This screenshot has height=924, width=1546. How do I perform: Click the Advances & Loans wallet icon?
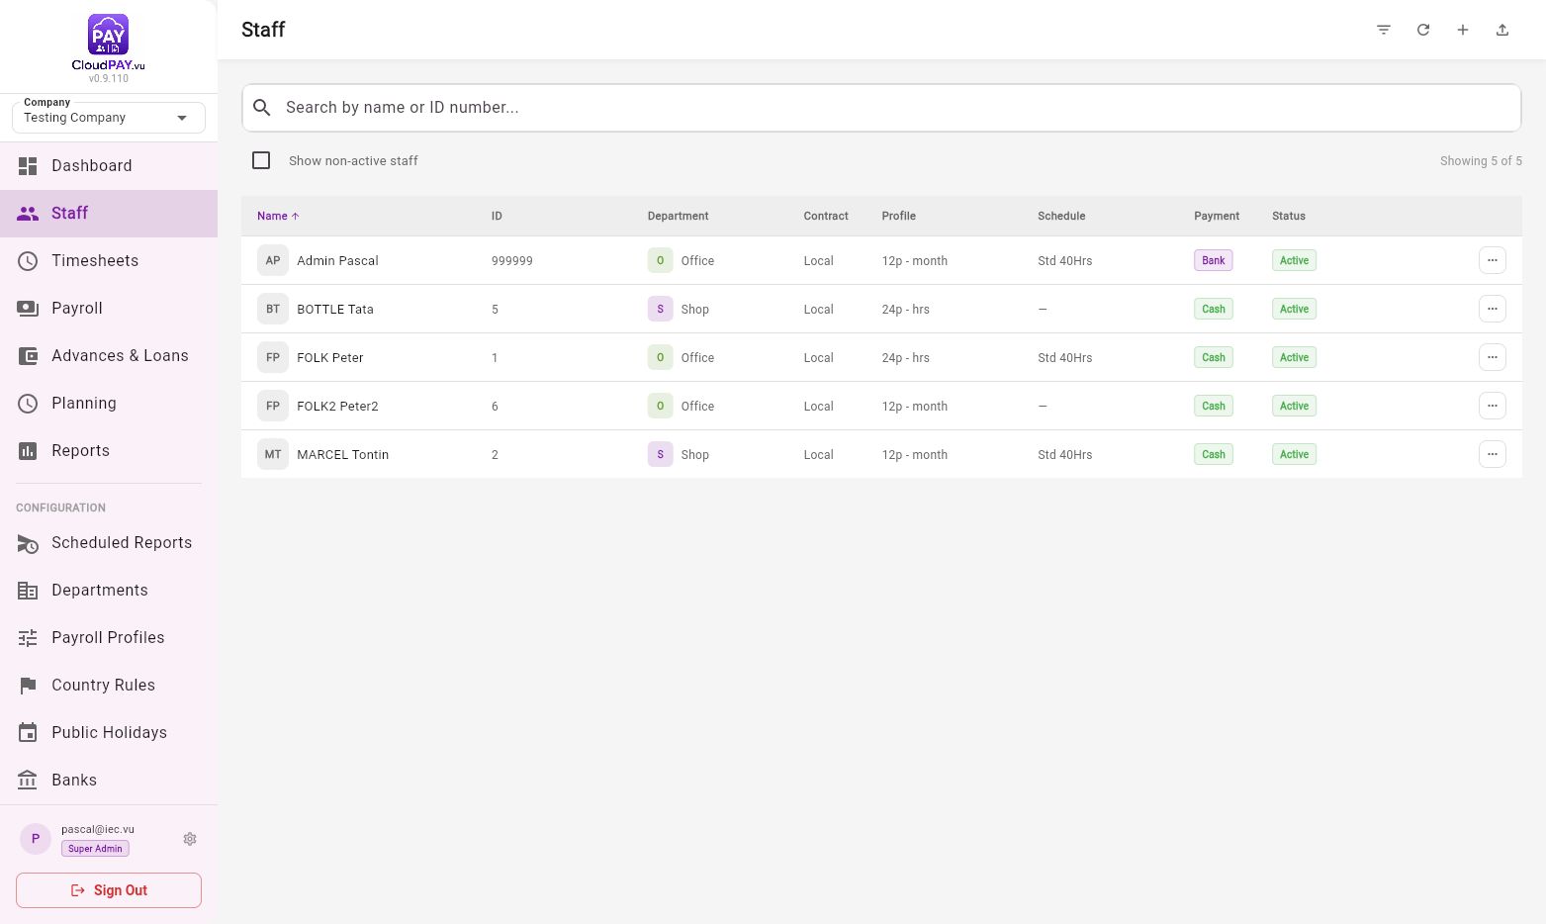28,356
